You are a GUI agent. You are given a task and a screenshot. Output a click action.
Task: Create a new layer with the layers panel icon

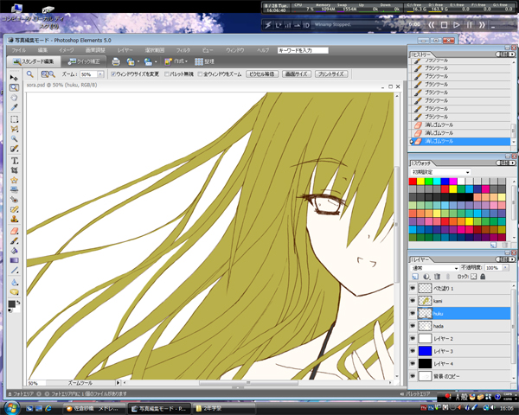[x=415, y=277]
